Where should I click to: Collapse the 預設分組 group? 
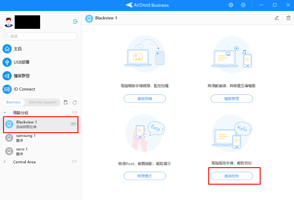pyautogui.click(x=5, y=113)
